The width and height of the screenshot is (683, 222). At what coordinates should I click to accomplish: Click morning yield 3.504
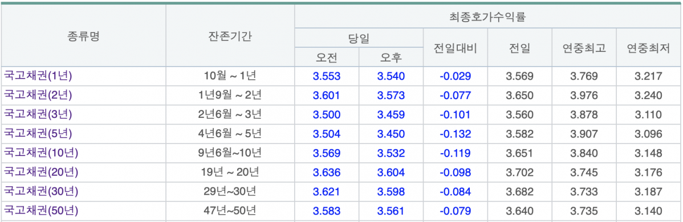point(327,134)
